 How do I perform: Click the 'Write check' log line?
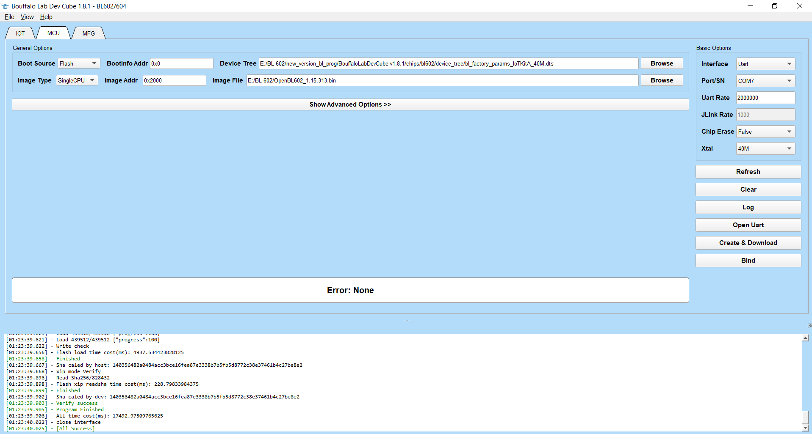tap(47, 346)
